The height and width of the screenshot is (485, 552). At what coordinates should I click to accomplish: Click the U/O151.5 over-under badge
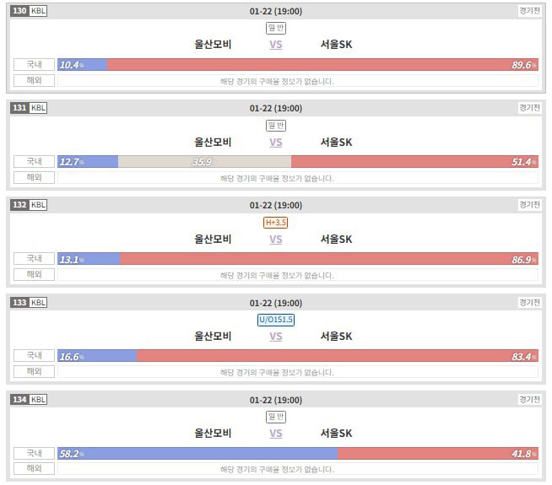[x=276, y=320]
